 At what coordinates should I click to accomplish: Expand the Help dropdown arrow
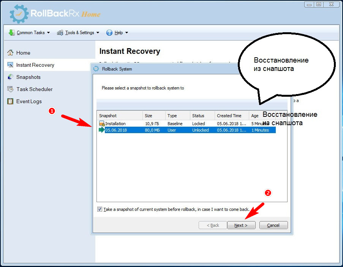click(126, 33)
